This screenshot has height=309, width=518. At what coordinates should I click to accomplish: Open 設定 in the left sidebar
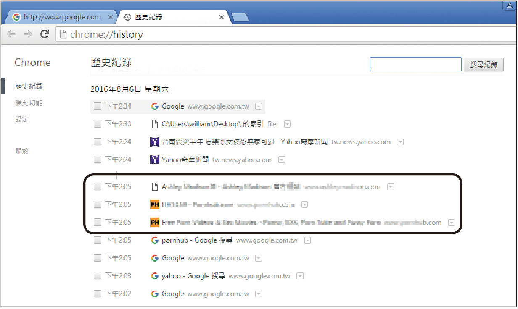(x=22, y=119)
